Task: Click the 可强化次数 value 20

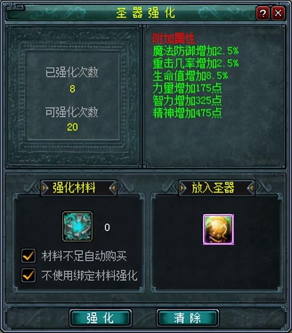Action: [73, 127]
